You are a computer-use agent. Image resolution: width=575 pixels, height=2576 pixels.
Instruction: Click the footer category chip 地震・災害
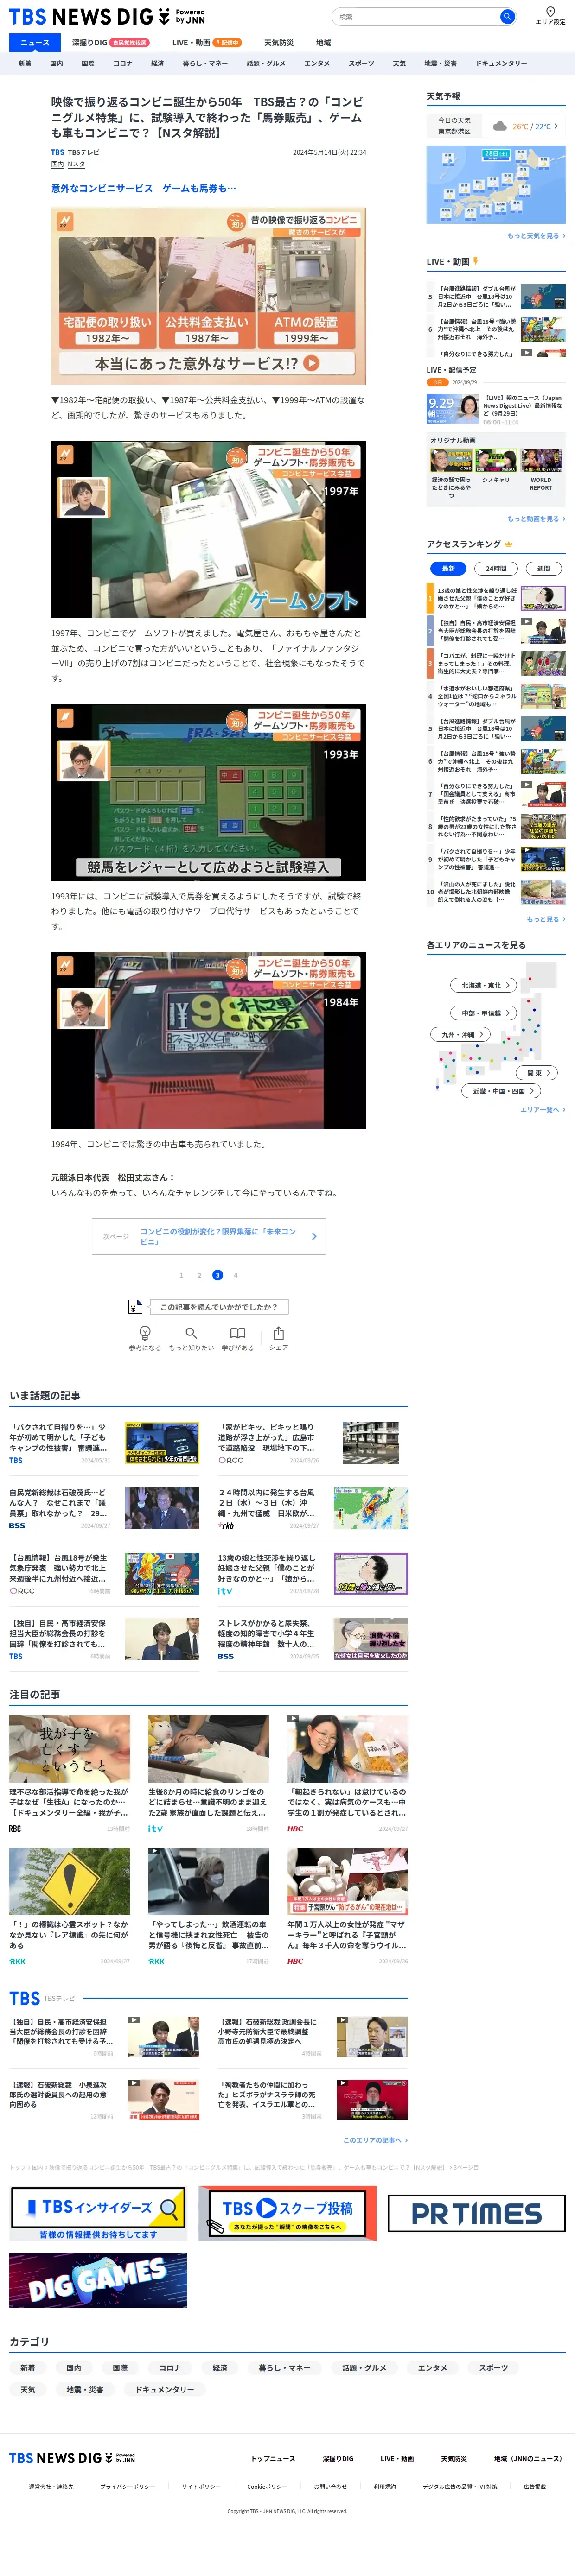click(85, 2389)
